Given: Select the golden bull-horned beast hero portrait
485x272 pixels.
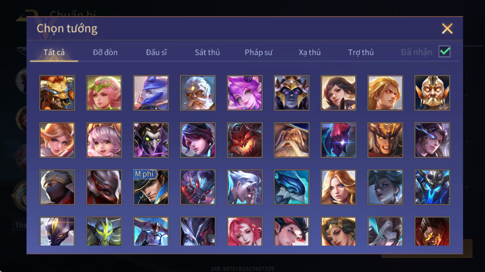Looking at the screenshot, I should click(x=57, y=93).
